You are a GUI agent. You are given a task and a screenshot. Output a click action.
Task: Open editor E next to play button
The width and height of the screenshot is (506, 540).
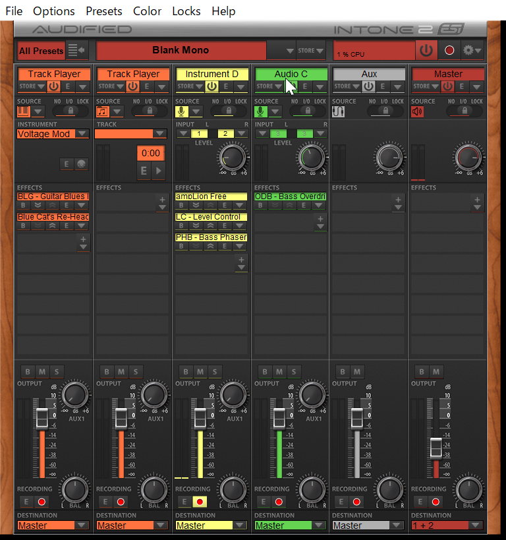pos(144,171)
